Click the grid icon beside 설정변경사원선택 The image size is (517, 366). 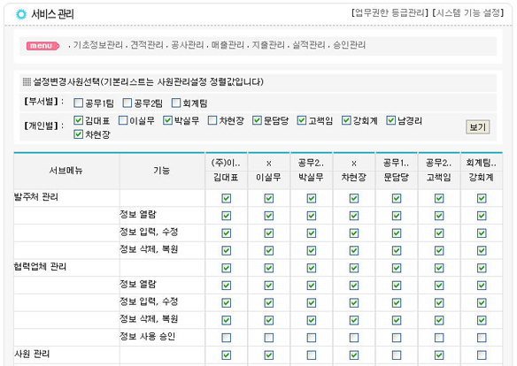27,81
